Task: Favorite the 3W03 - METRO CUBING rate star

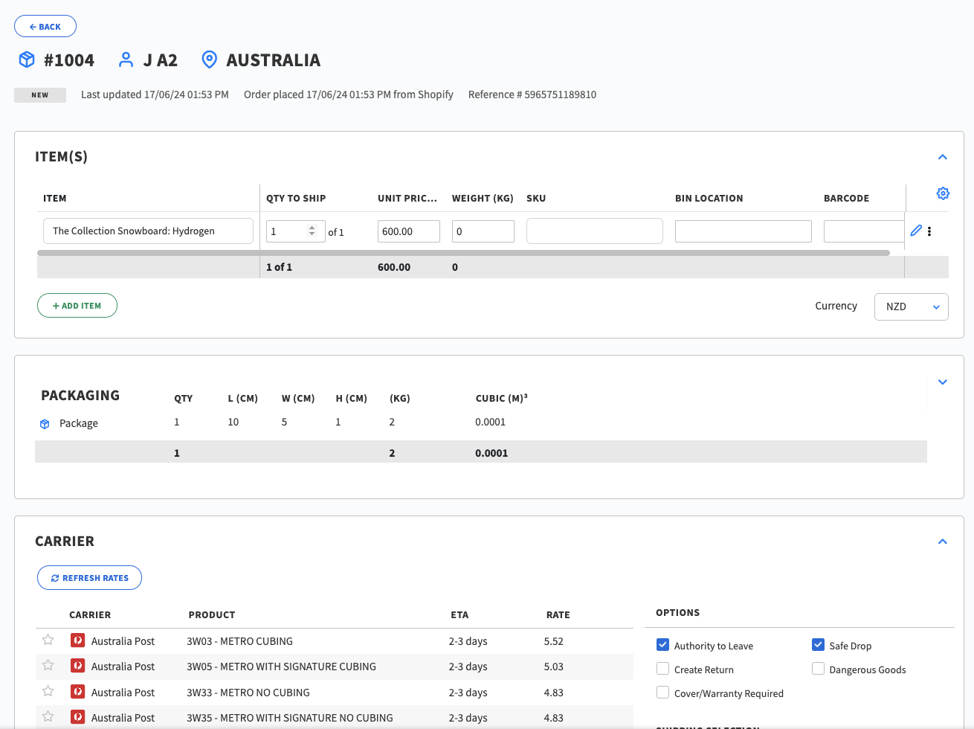Action: pyautogui.click(x=48, y=640)
